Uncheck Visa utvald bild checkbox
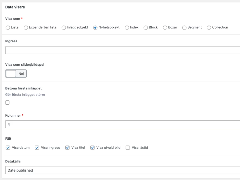240x180 pixels. click(93, 148)
